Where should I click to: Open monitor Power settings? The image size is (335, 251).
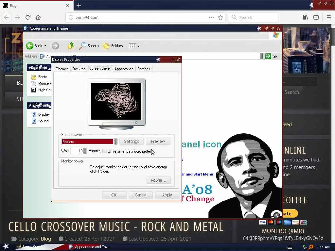point(158,180)
